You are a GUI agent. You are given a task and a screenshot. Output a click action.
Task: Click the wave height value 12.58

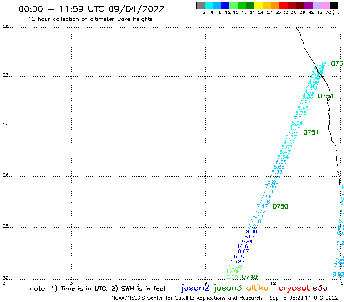point(235,267)
